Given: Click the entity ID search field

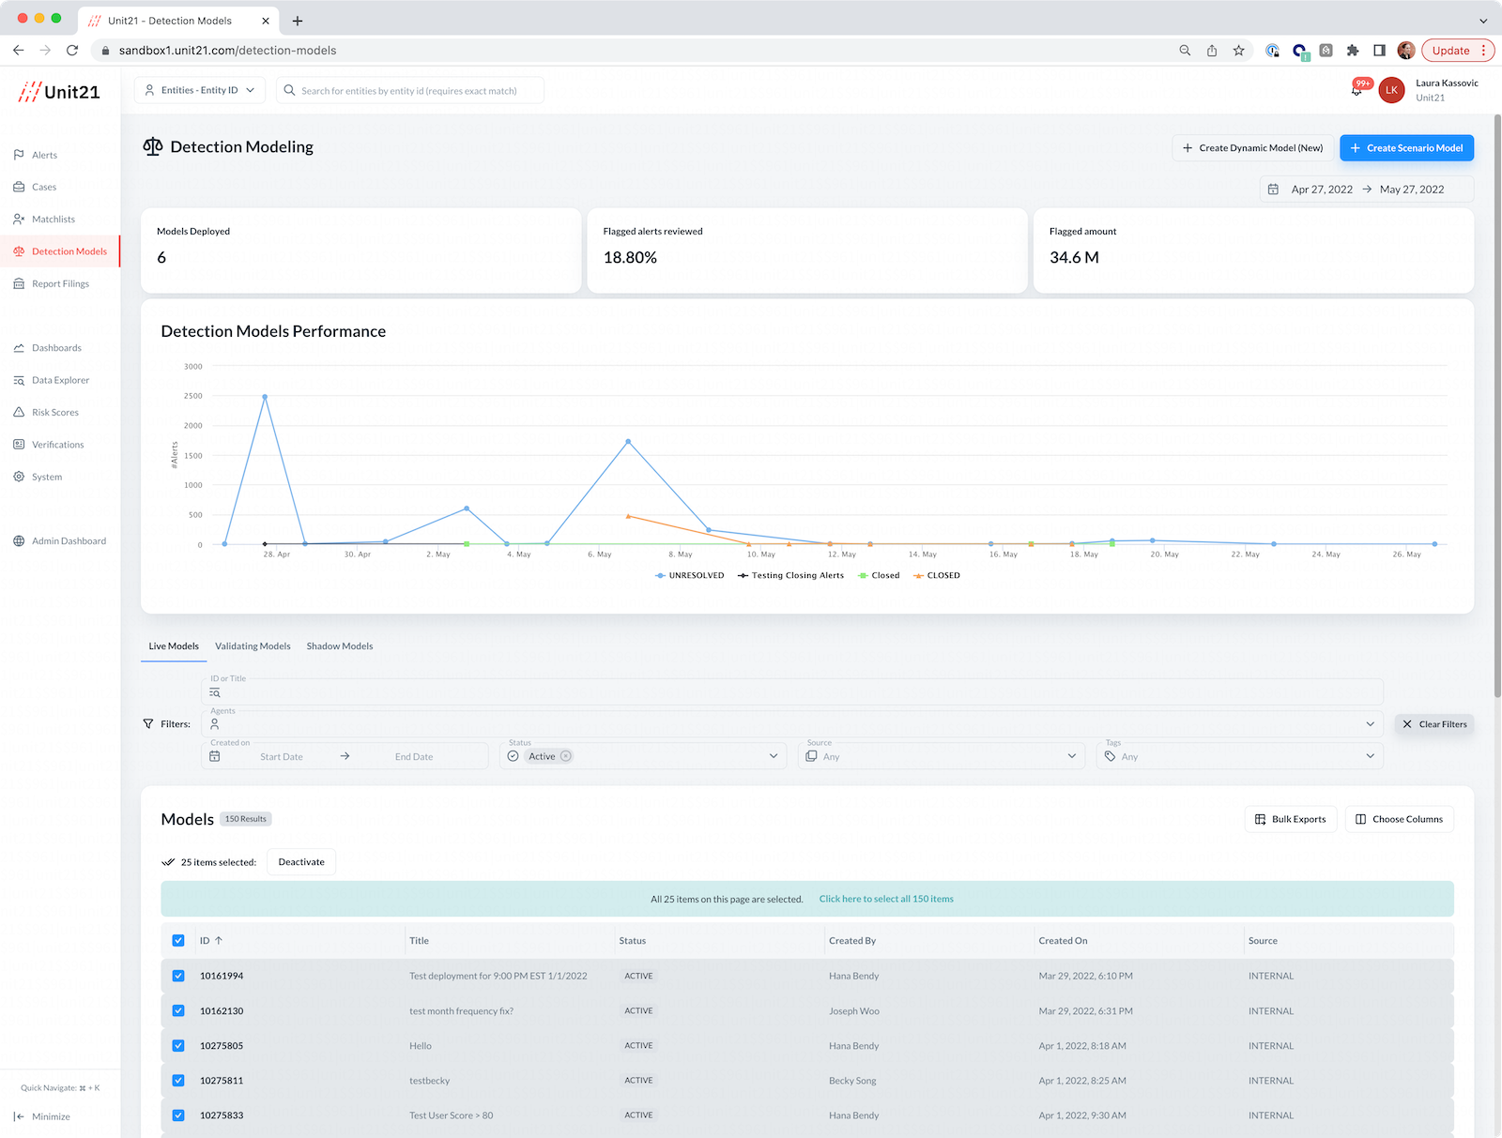Looking at the screenshot, I should coord(410,91).
